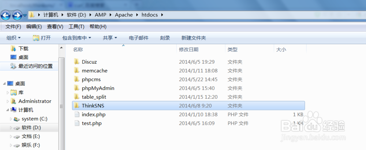Open 最近访问的位置 in navigation pane

(x=36, y=66)
